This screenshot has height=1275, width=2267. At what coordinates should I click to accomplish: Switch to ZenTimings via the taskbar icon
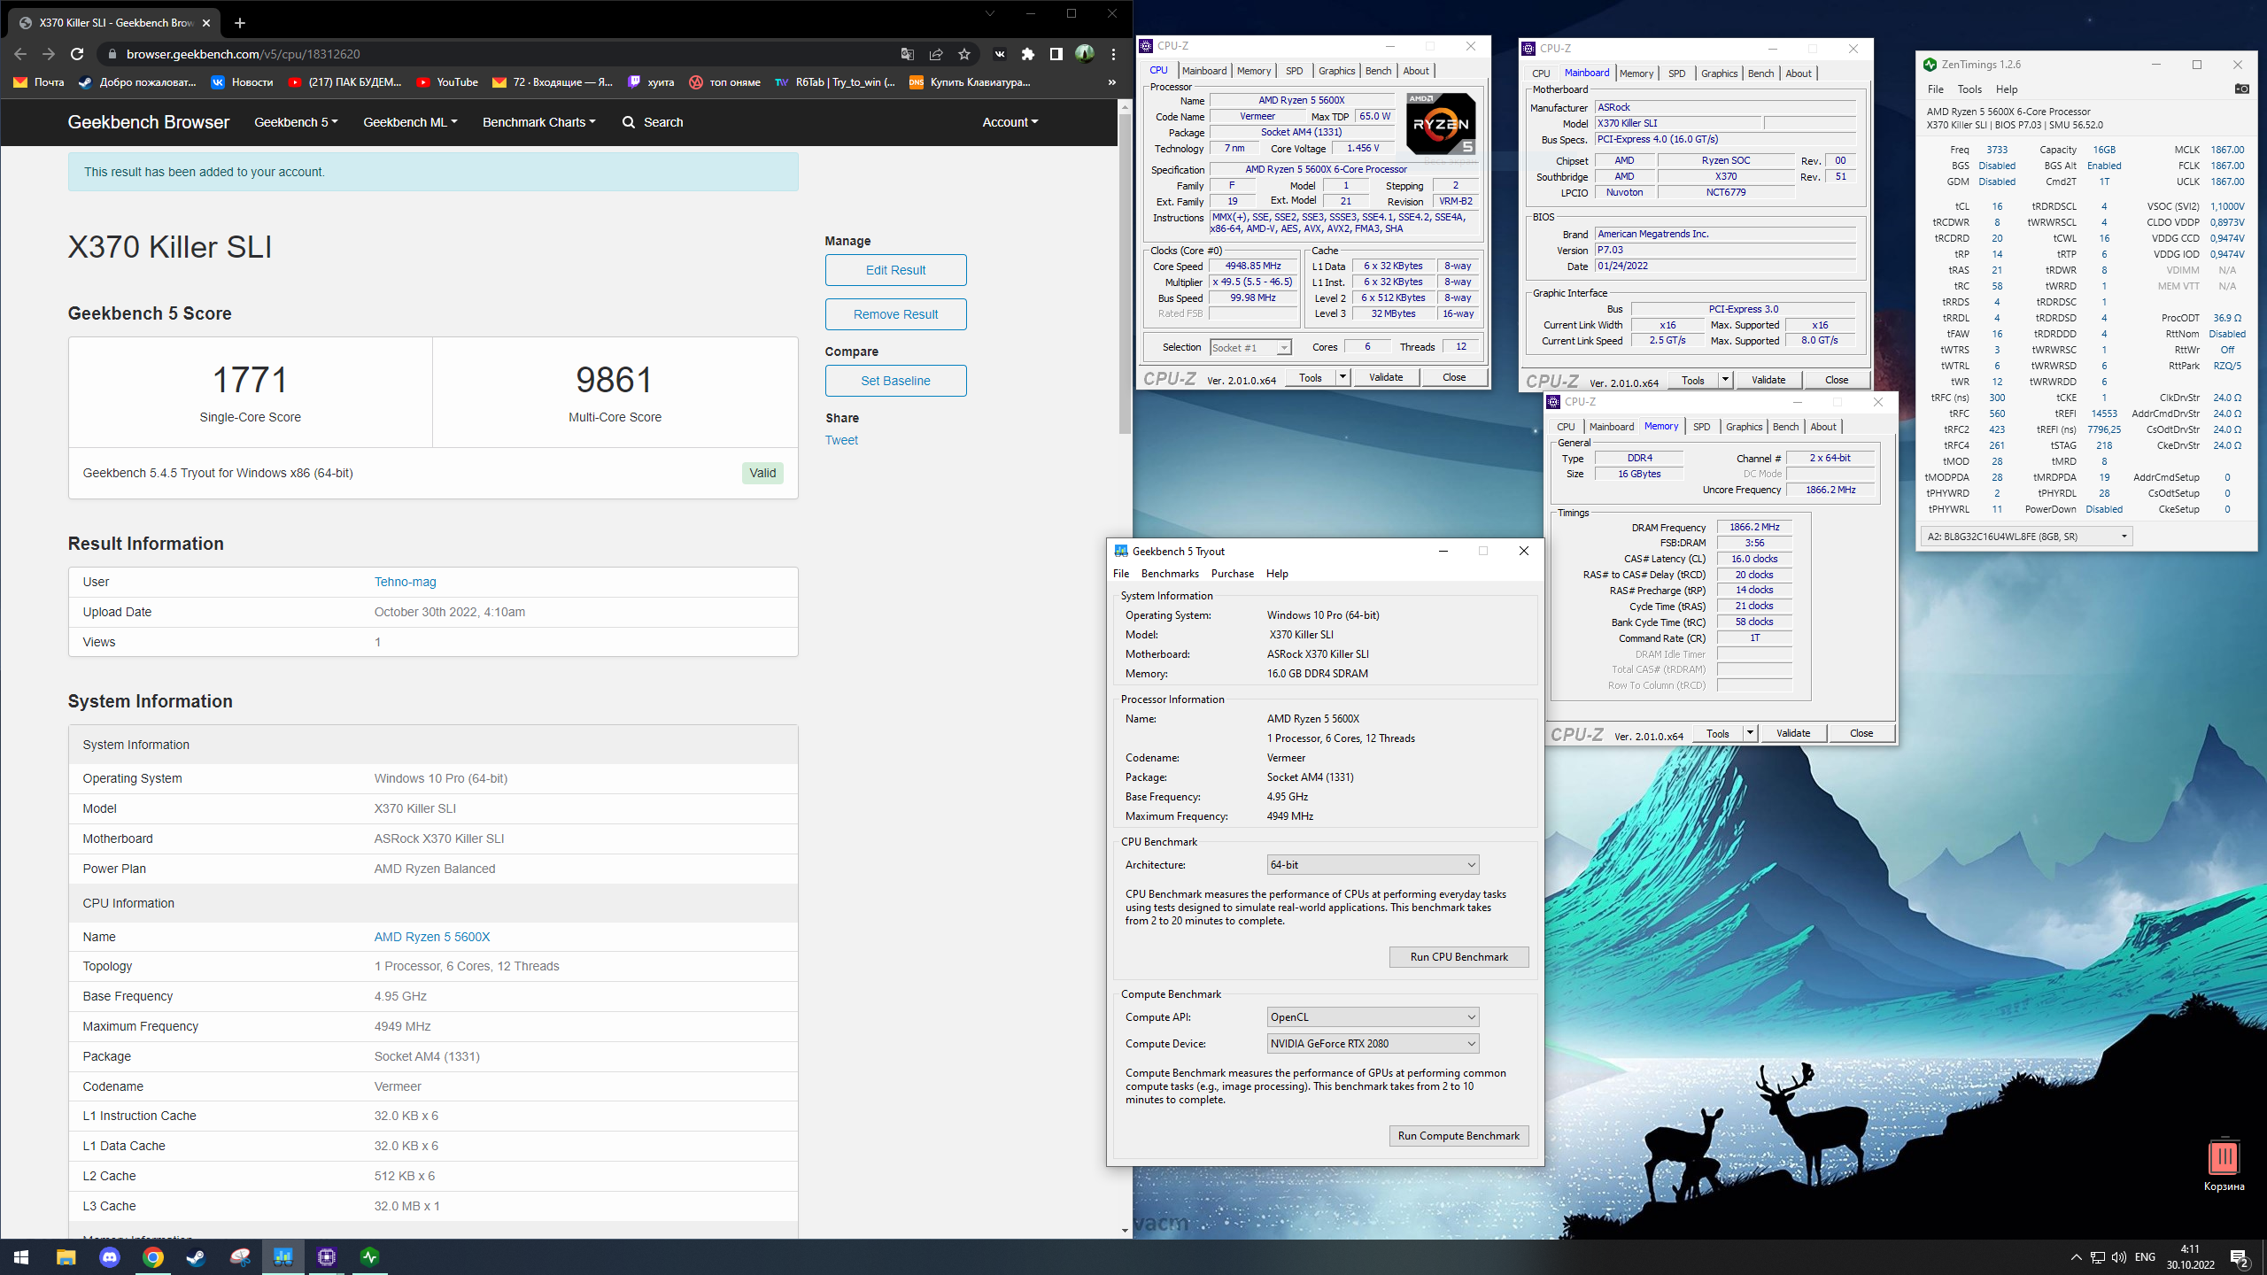pos(370,1257)
